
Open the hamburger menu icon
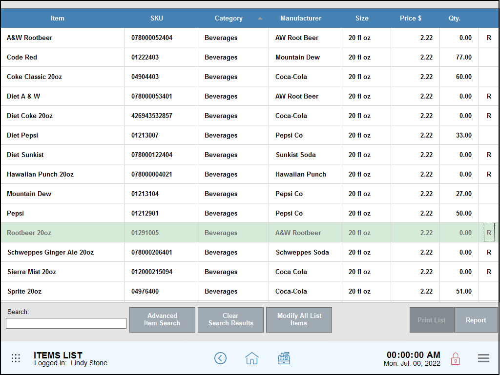[483, 358]
